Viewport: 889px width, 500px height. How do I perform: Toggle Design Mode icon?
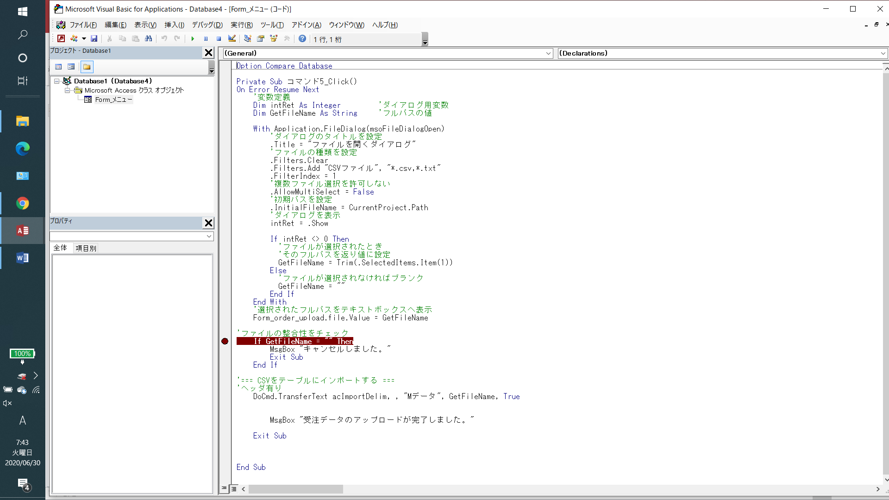tap(232, 39)
